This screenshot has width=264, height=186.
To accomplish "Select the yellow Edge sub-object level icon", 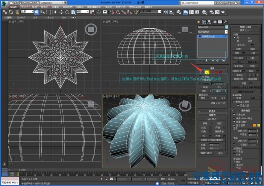I will [207, 72].
